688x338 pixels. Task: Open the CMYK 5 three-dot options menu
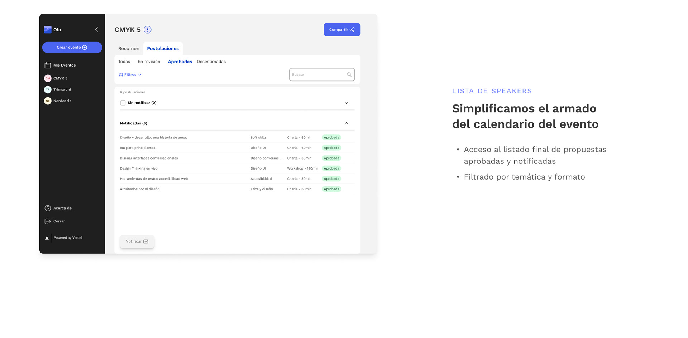click(x=148, y=30)
